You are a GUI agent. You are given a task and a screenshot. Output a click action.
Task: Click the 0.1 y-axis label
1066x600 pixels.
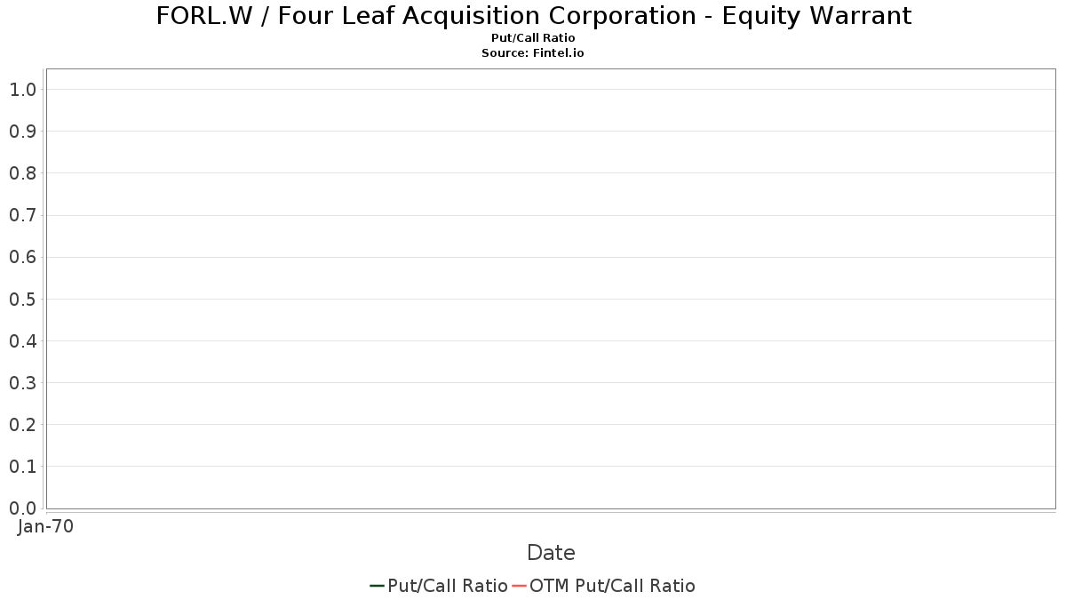[x=22, y=467]
